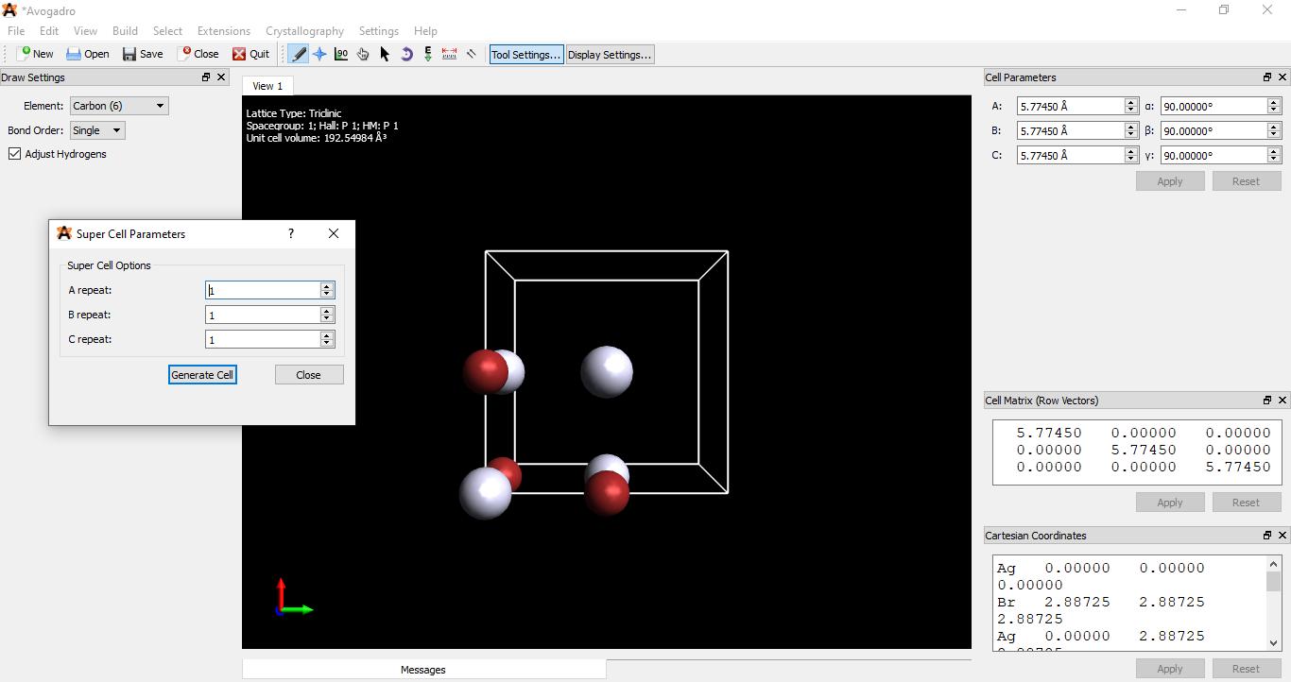Switch to the View 1 tab

(x=267, y=86)
